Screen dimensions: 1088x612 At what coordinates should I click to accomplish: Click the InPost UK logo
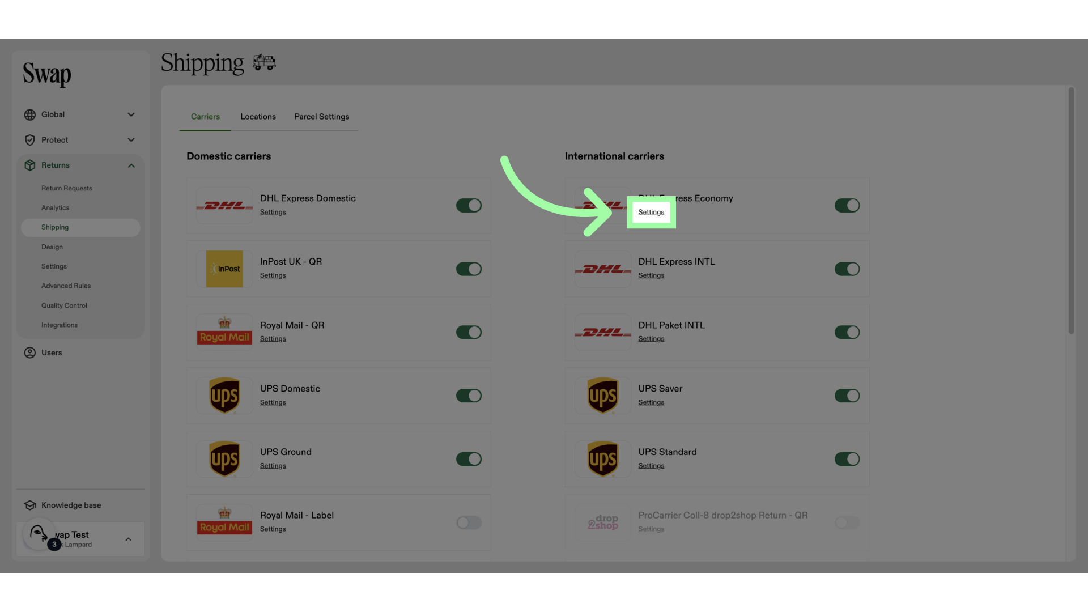click(x=224, y=269)
